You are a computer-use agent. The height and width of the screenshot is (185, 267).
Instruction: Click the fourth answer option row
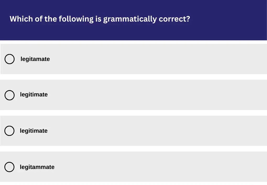click(x=134, y=167)
